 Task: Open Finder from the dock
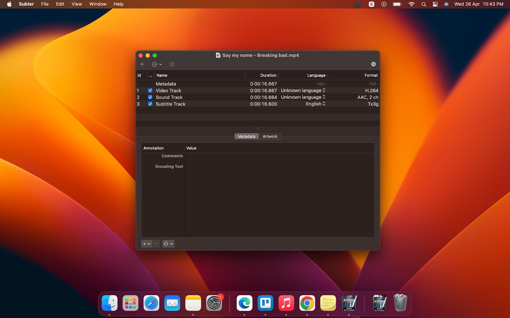tap(109, 303)
